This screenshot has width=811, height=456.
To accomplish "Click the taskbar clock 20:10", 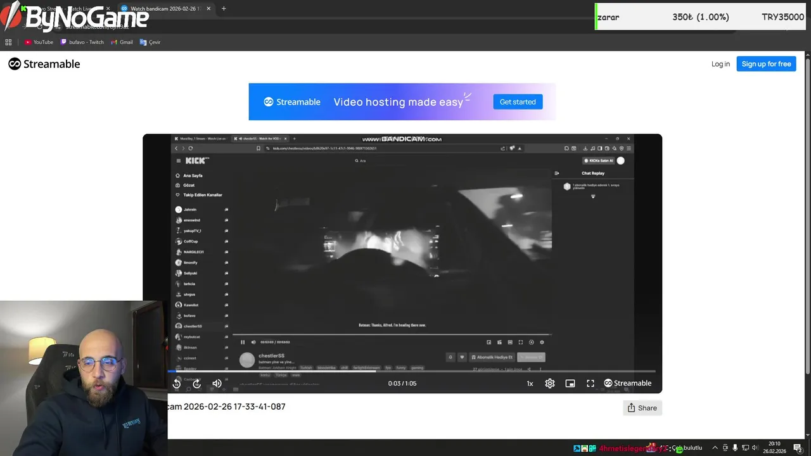I will tap(774, 448).
